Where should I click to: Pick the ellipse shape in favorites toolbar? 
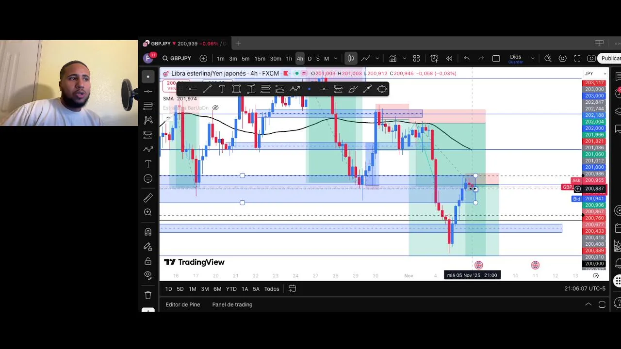click(382, 89)
